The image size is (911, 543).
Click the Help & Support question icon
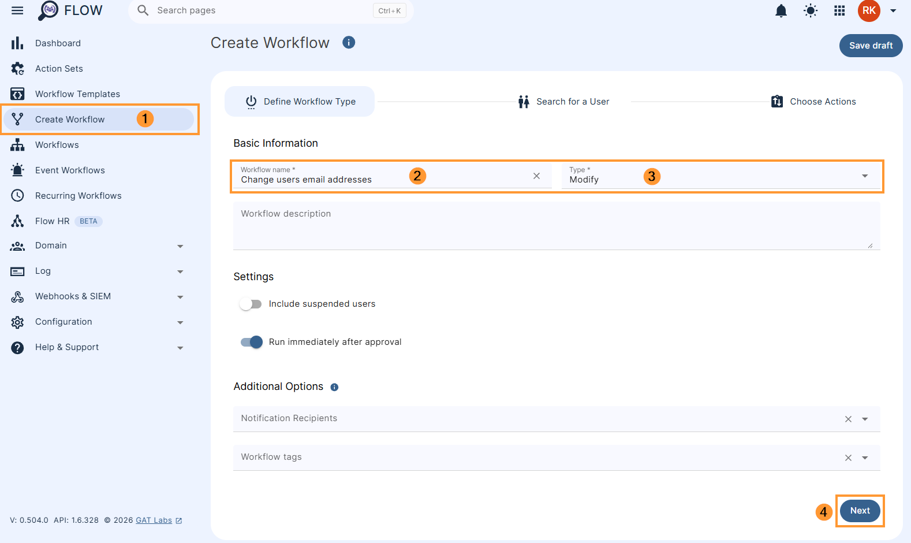pos(17,348)
